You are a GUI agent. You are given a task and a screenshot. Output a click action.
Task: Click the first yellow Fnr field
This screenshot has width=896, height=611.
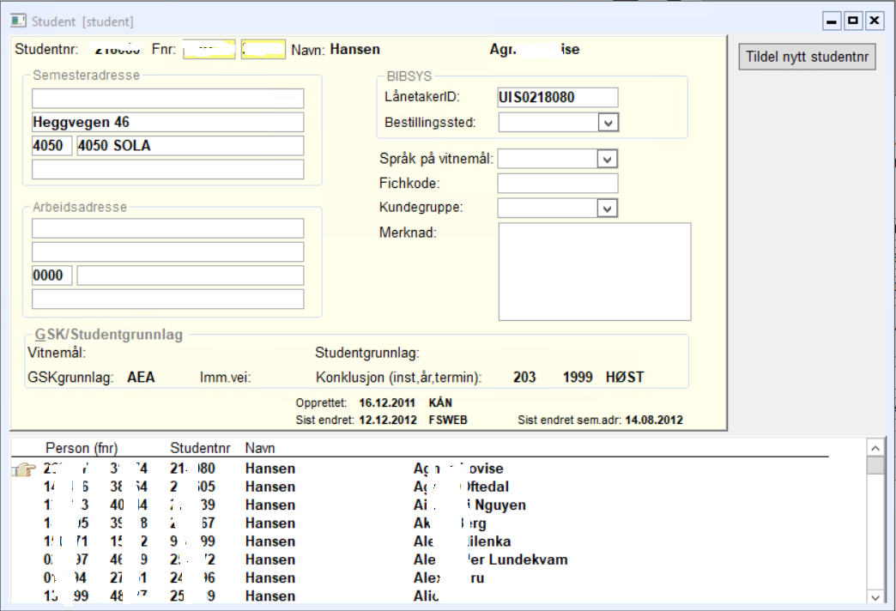209,50
